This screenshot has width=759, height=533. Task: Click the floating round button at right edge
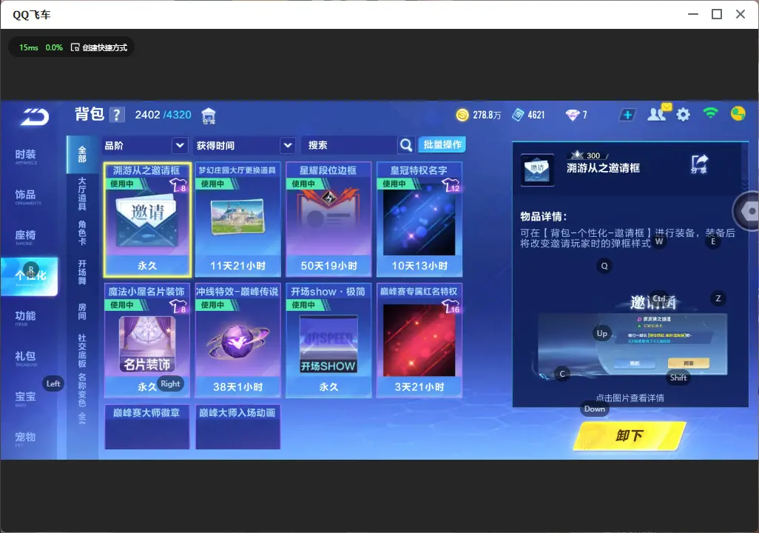(746, 211)
